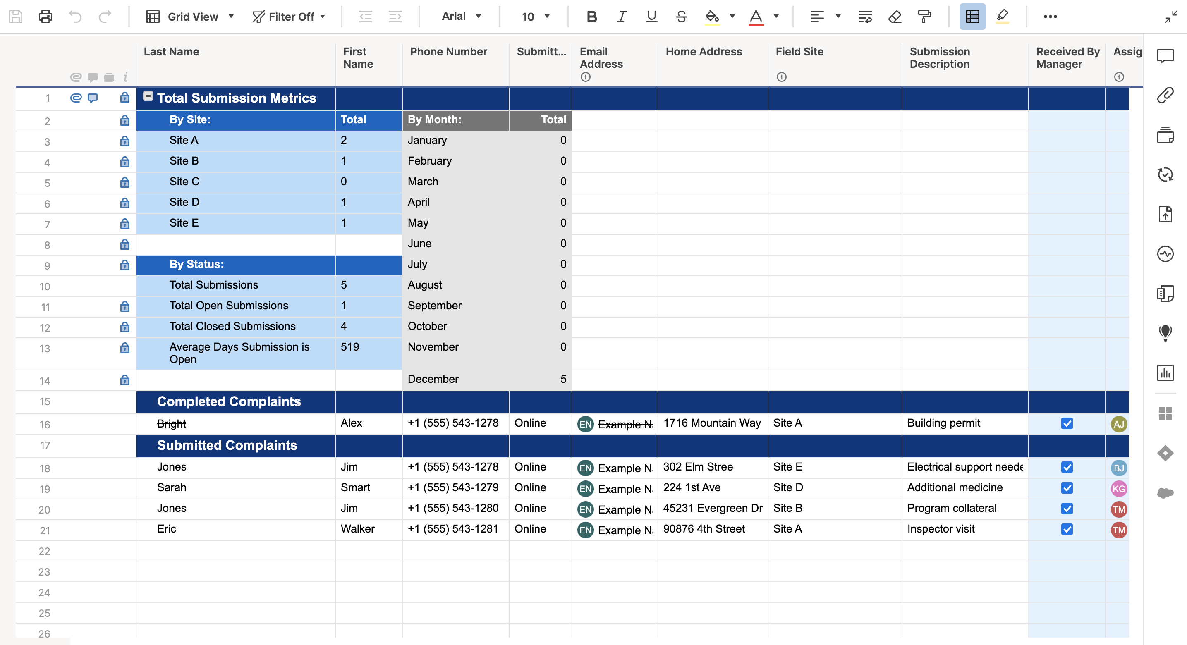This screenshot has width=1187, height=645.
Task: Click the Field Site column header
Action: (x=799, y=52)
